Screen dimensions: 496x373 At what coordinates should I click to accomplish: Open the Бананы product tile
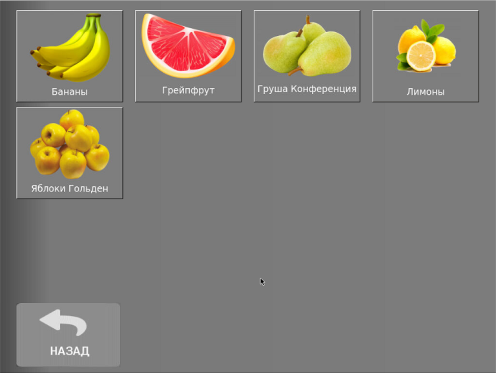point(70,56)
